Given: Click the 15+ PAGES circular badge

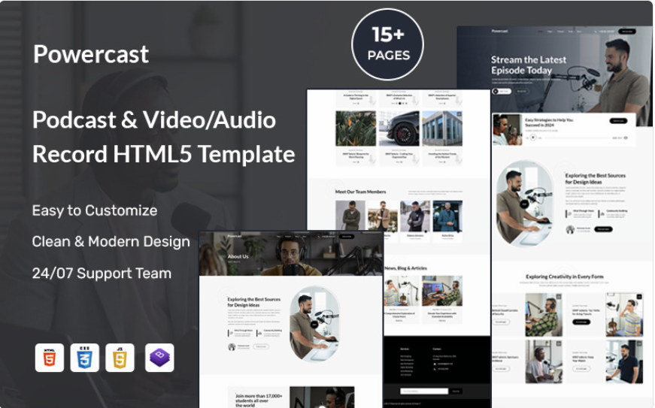Looking at the screenshot, I should (x=387, y=44).
